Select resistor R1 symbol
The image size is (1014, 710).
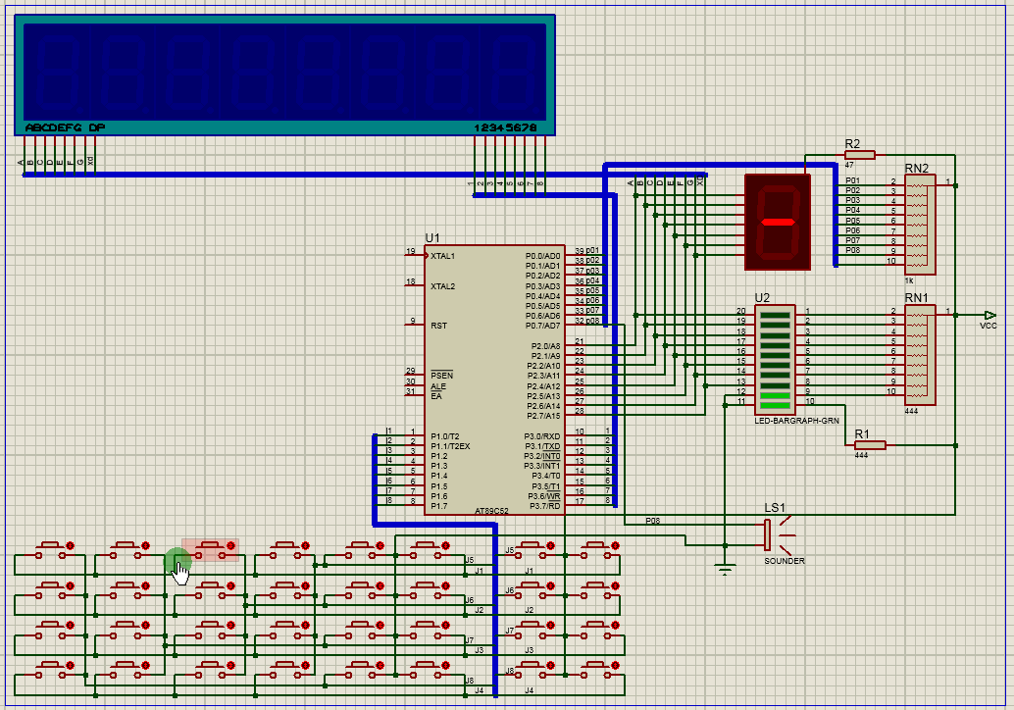coord(870,445)
